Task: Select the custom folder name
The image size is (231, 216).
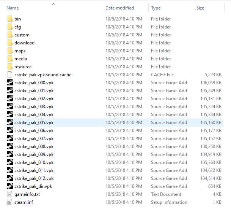Action: pyautogui.click(x=22, y=35)
